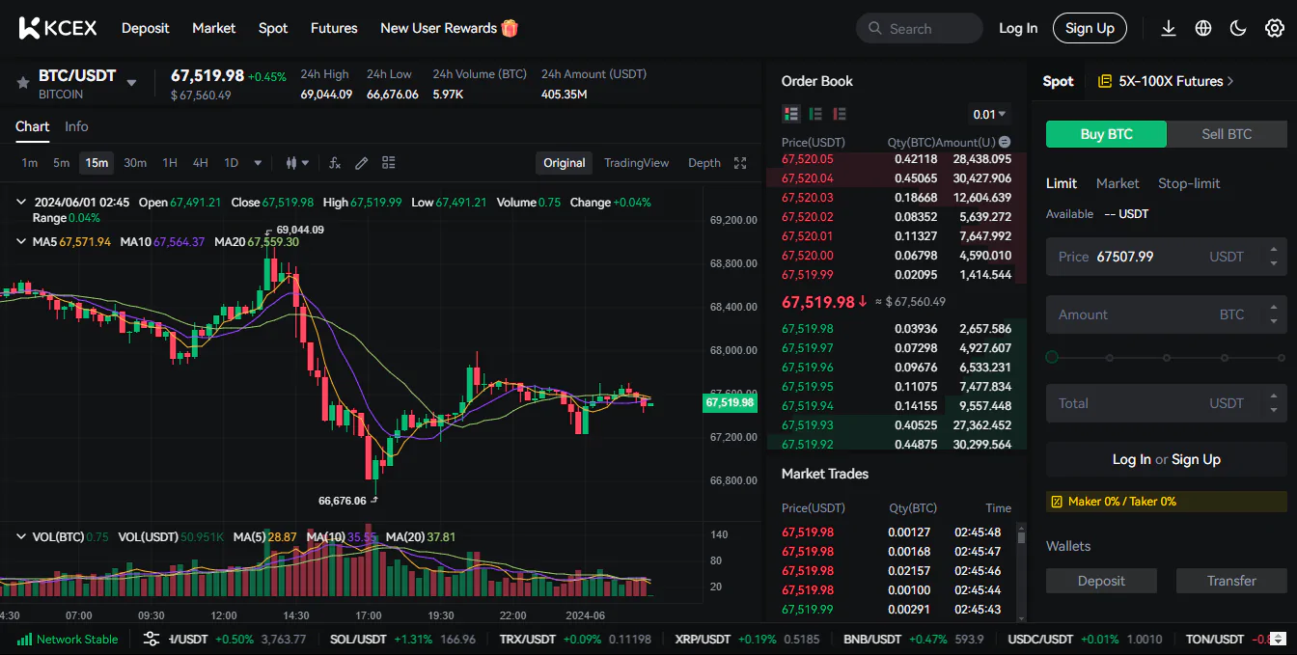Show asks-only order book view
The image size is (1297, 655).
[x=840, y=114]
